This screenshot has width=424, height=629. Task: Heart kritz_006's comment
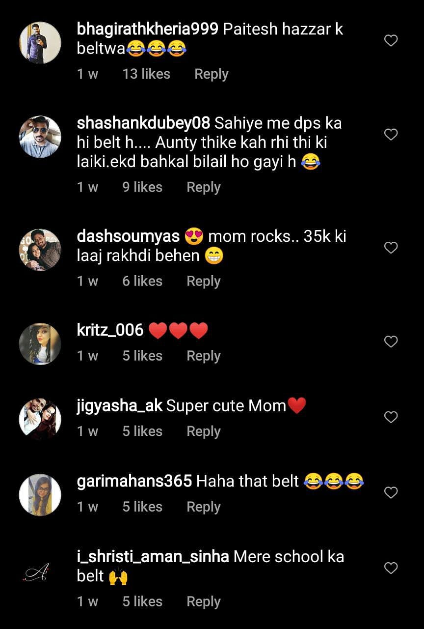click(x=391, y=342)
